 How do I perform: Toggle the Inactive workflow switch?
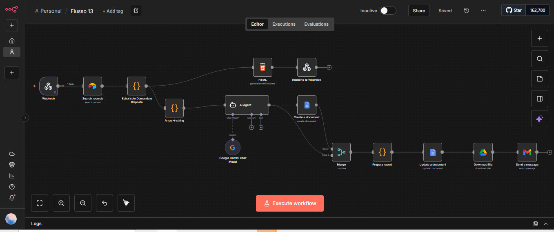click(x=388, y=11)
